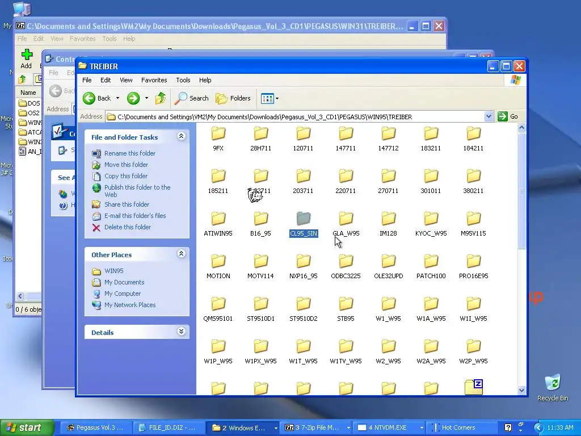Select the W1TV_W95 folder

[346, 351]
